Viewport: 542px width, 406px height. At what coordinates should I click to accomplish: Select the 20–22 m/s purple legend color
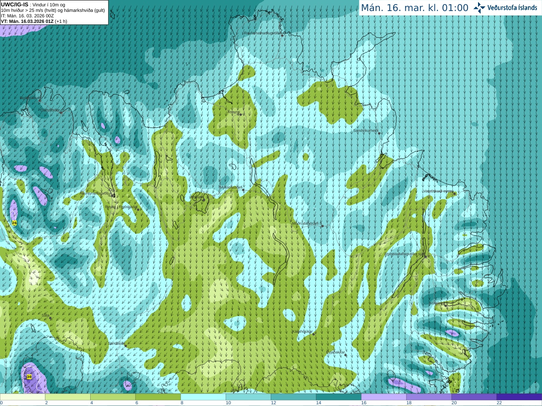pos(474,397)
